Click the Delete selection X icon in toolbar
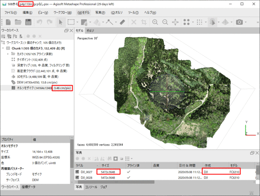The height and width of the screenshot is (196, 260). (134, 22)
